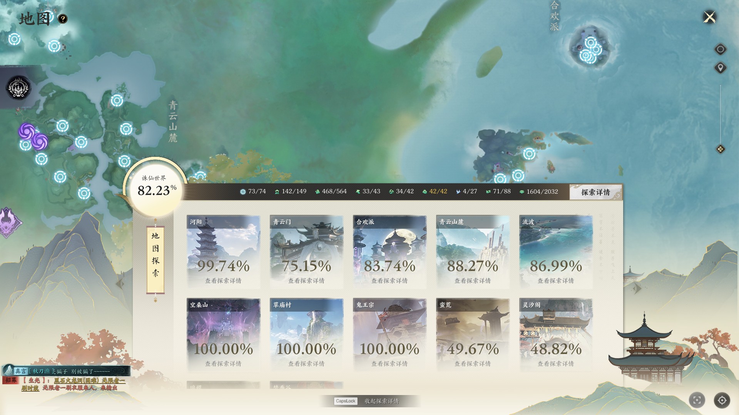
Task: Open the 空桑山 100.00% exploration card
Action: (x=224, y=335)
